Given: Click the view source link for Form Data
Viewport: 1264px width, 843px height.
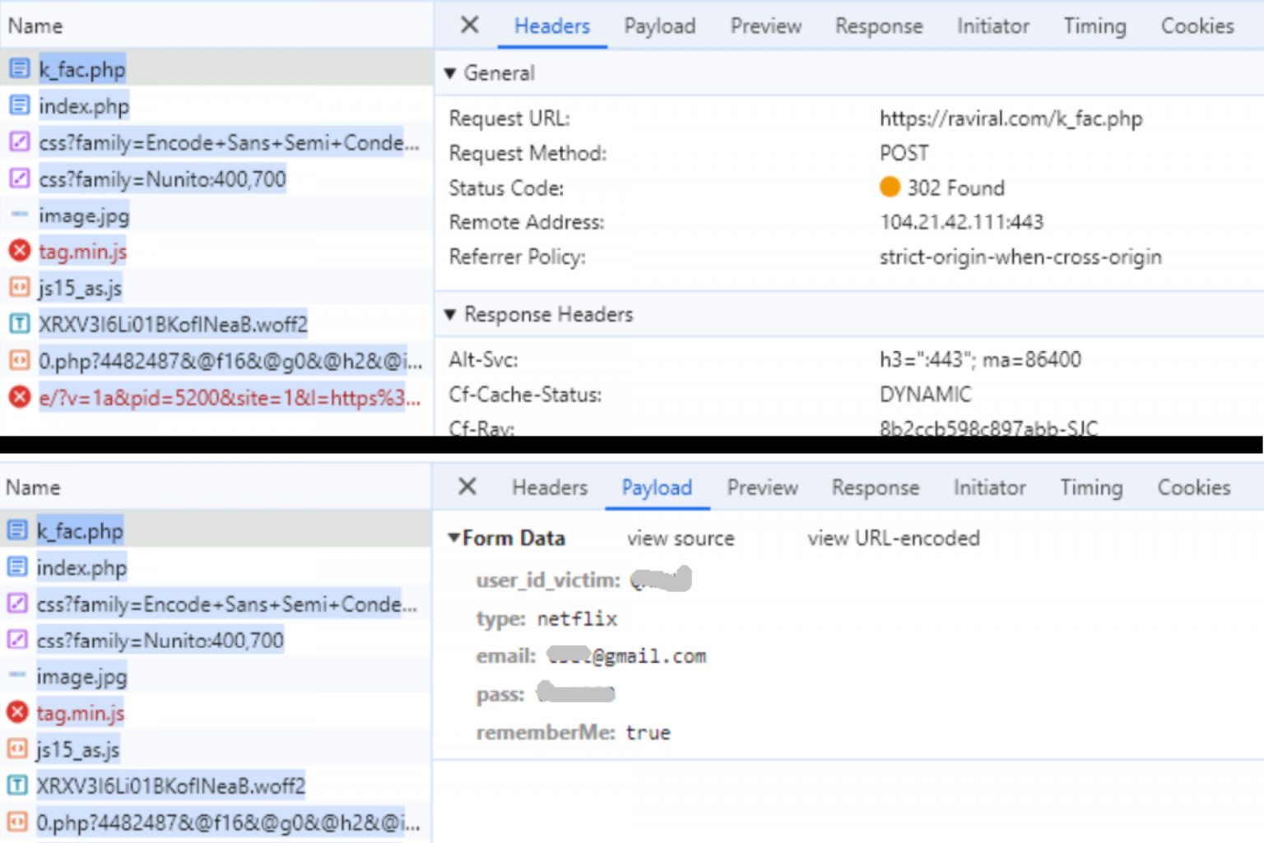Looking at the screenshot, I should point(681,538).
